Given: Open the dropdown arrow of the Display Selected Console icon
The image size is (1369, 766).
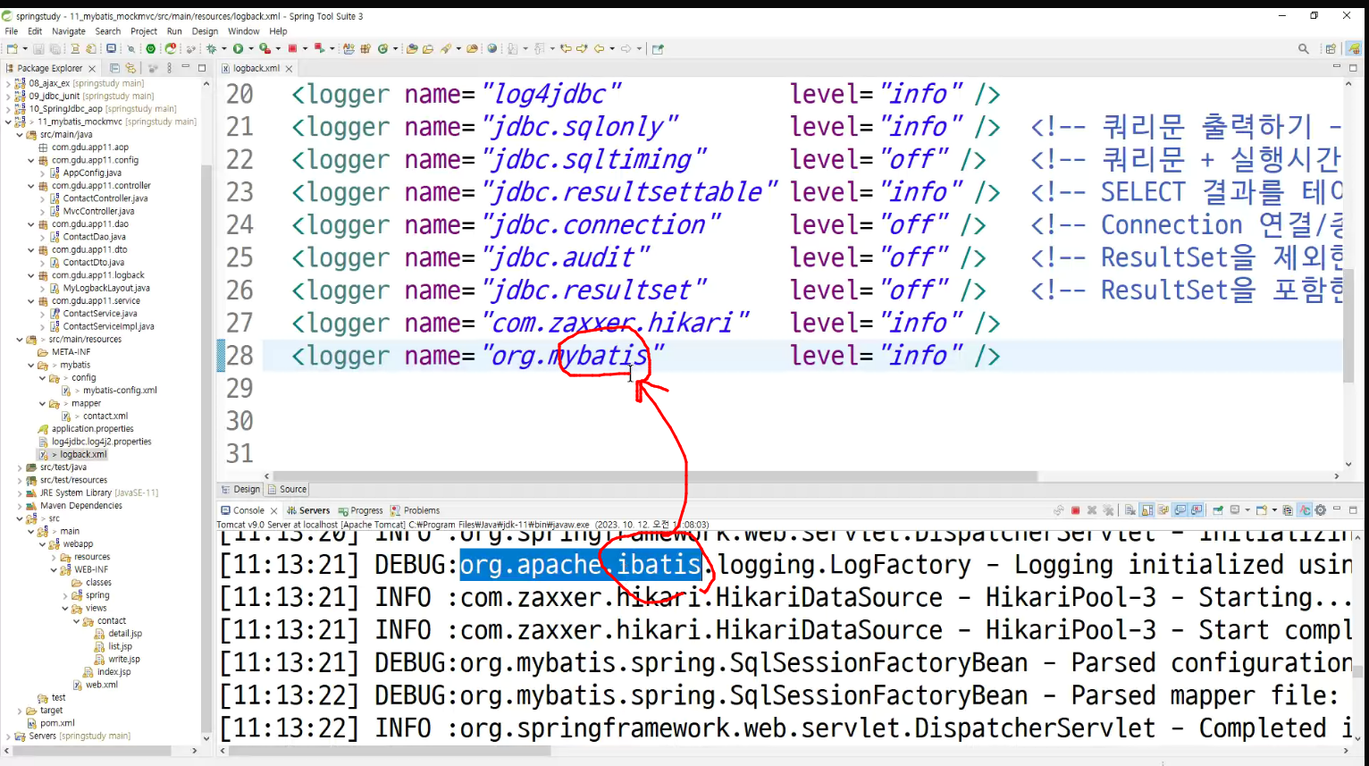Looking at the screenshot, I should (1247, 510).
